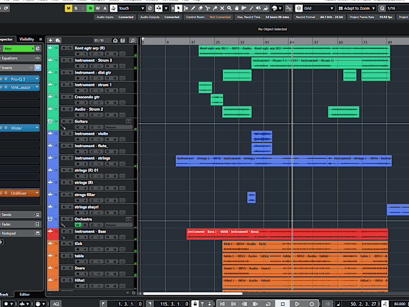The height and width of the screenshot is (307, 409).
Task: Select the Split scissors tool
Action: 208,9
